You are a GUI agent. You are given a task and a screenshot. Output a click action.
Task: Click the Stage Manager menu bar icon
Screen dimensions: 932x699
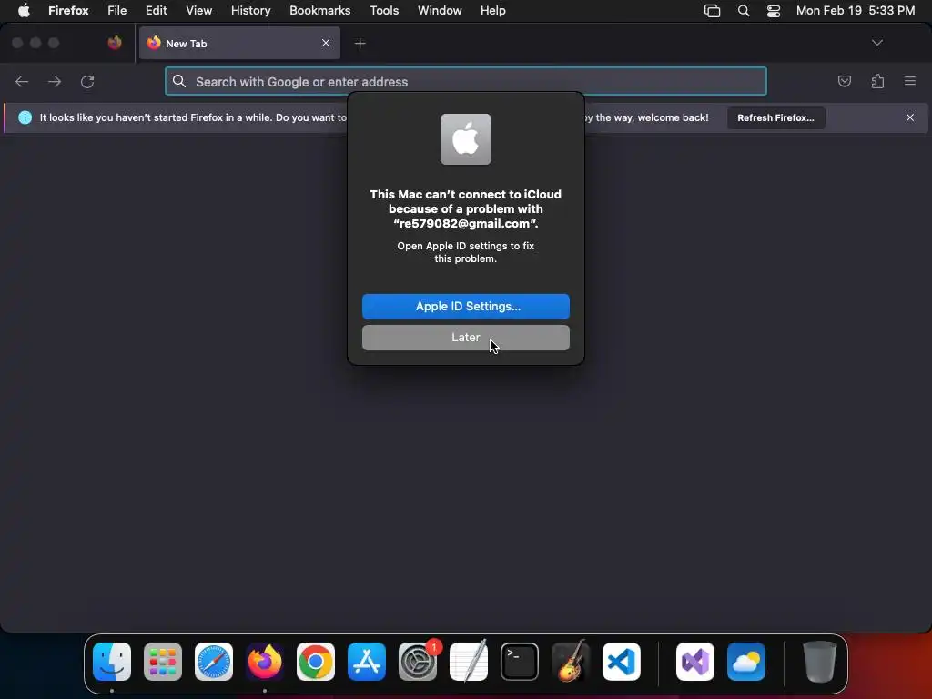(712, 10)
